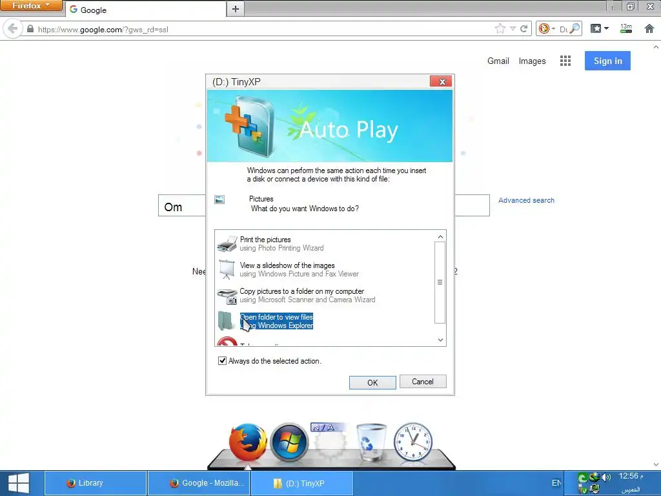
Task: Open the Gmail link
Action: coord(498,61)
